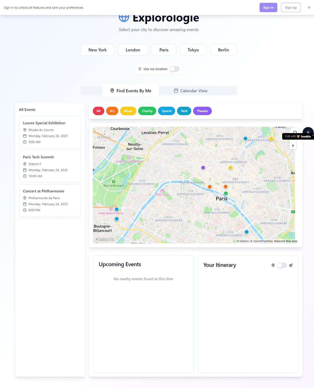Click the blue marker next to 18th Arrondissement
314x388 pixels.
click(x=245, y=138)
